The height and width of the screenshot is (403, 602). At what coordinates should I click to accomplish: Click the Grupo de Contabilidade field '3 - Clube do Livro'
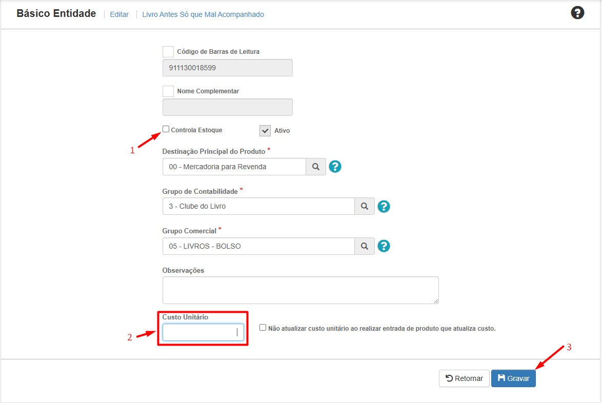coord(258,206)
